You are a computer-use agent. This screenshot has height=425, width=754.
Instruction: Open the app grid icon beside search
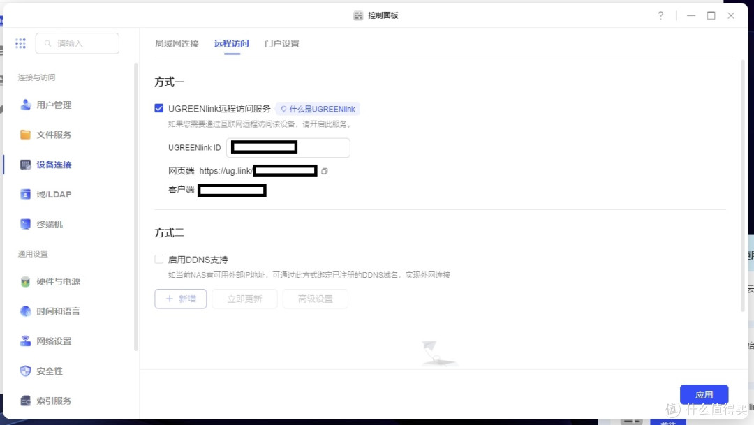pos(20,43)
